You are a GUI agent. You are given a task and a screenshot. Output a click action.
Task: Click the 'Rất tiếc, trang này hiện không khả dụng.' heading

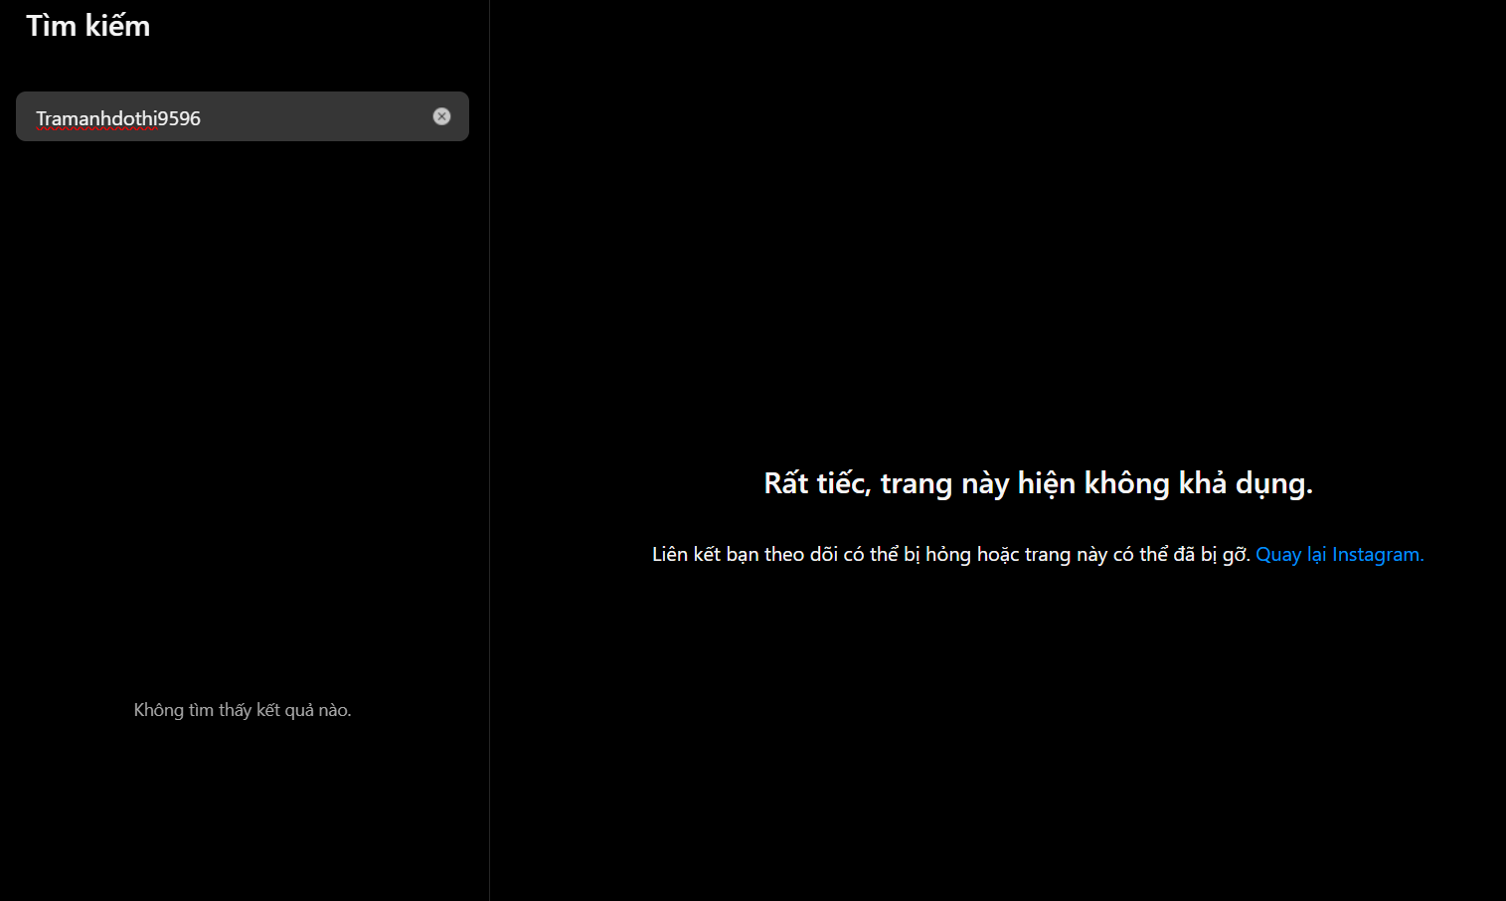click(x=1038, y=483)
